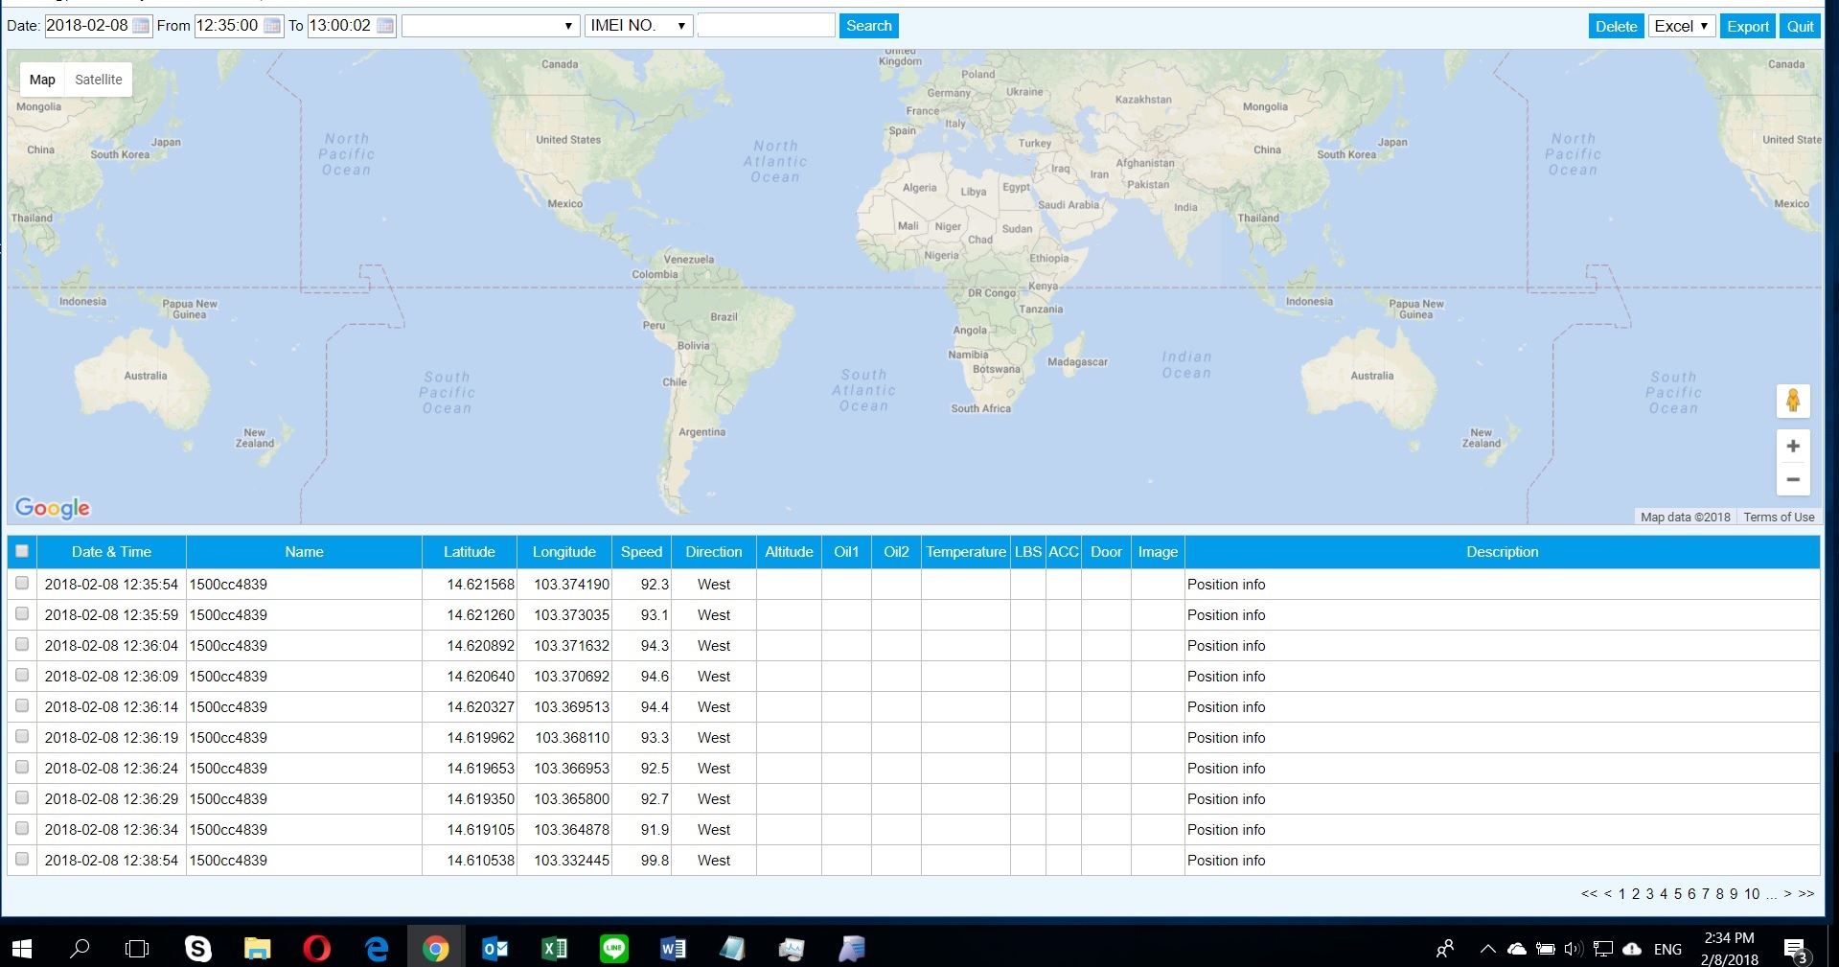1839x967 pixels.
Task: Open Skype from the taskbar
Action: pos(197,948)
